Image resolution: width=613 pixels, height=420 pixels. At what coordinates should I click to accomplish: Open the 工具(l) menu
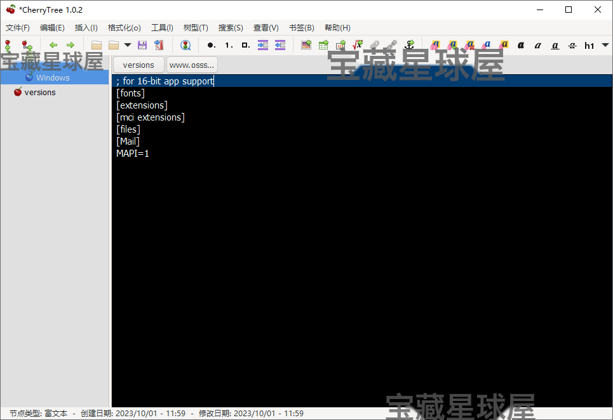(162, 28)
